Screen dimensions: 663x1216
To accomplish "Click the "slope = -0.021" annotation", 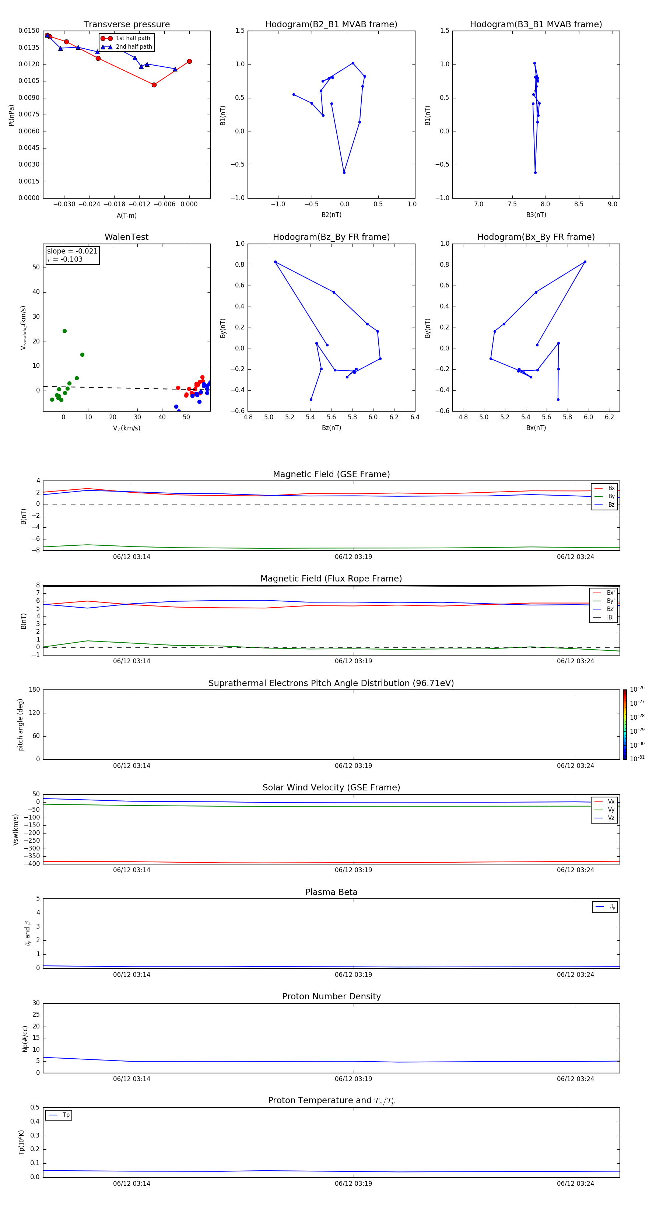I will coord(72,251).
